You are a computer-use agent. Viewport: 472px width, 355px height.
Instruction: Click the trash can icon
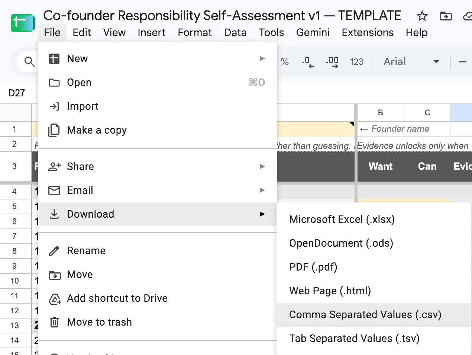click(54, 322)
